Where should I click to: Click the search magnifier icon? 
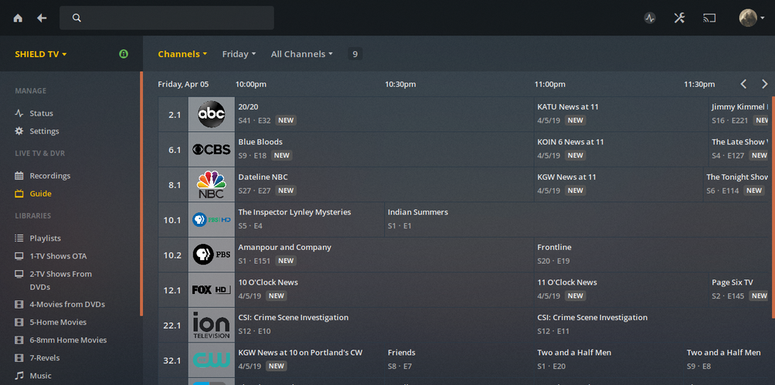76,18
